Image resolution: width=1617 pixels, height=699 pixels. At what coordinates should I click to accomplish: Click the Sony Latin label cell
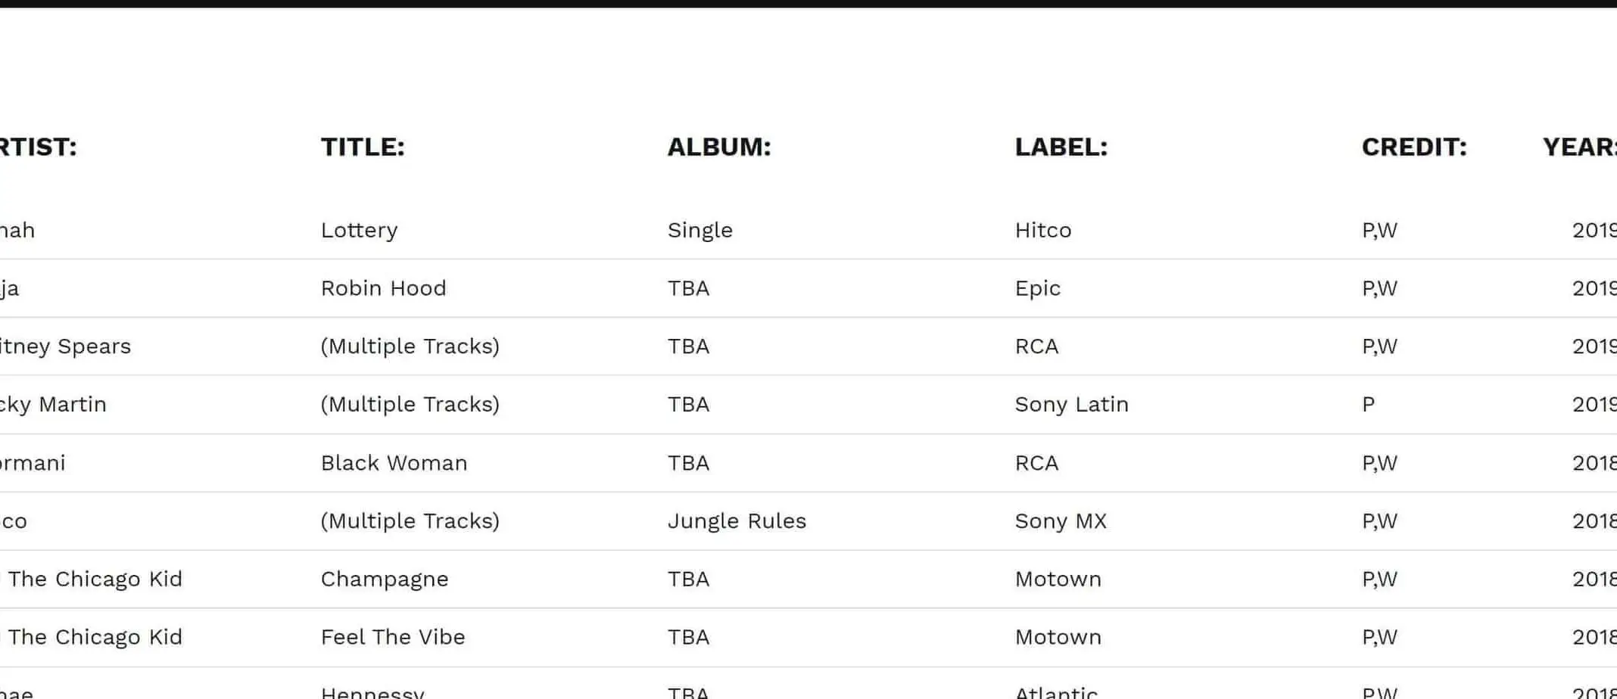(x=1071, y=404)
